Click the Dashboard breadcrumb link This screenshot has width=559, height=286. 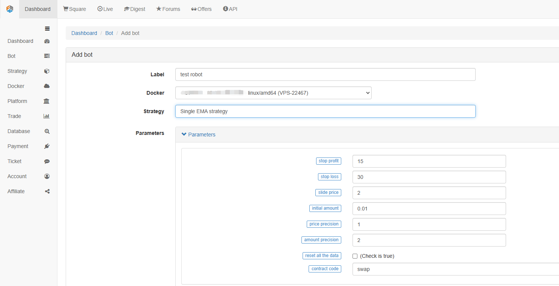click(84, 33)
